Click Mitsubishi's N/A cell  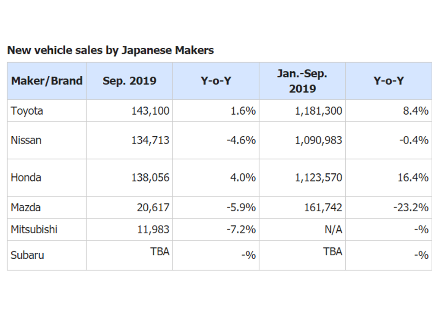click(x=333, y=229)
